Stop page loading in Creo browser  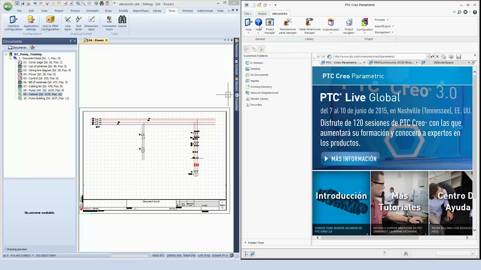point(437,57)
